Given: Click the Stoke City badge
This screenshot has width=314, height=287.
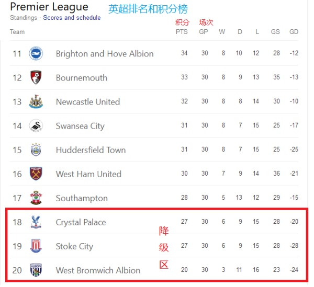Looking at the screenshot, I should [x=36, y=246].
